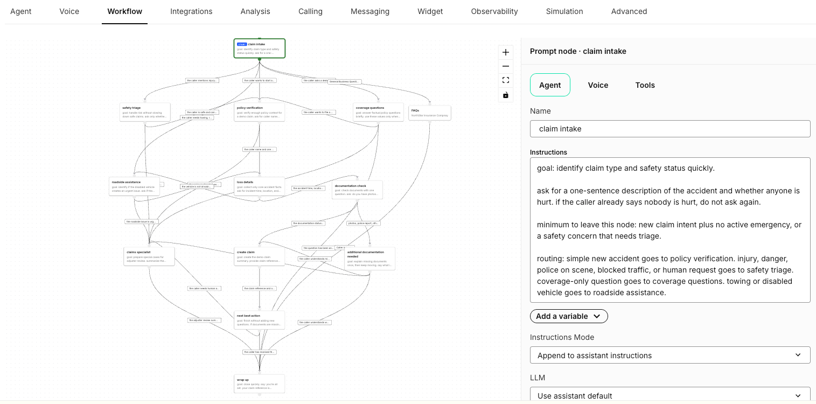The width and height of the screenshot is (816, 404).
Task: Open the Calling tab
Action: tap(310, 11)
